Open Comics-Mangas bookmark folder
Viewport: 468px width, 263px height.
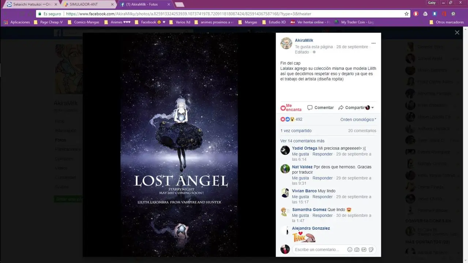83,22
